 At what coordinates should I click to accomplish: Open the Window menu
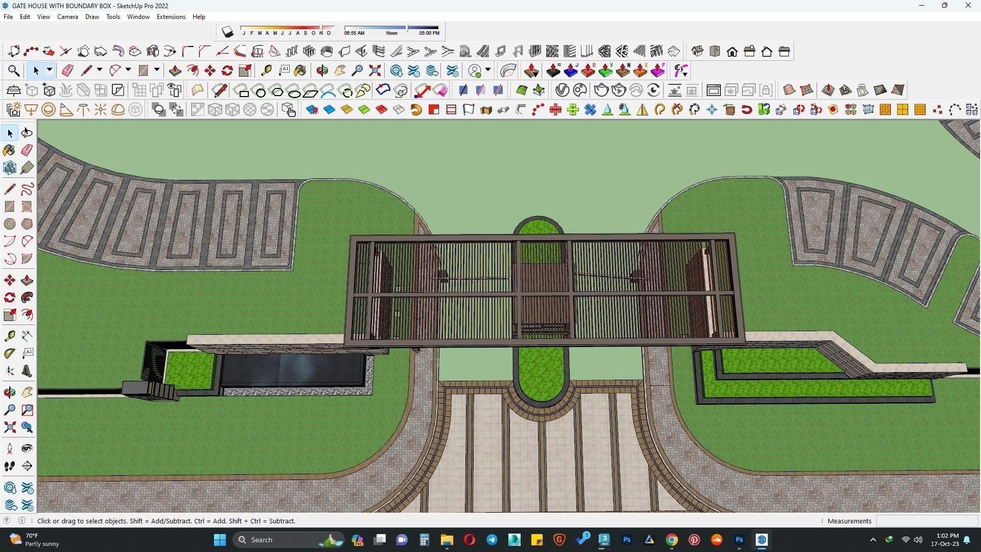pos(138,17)
